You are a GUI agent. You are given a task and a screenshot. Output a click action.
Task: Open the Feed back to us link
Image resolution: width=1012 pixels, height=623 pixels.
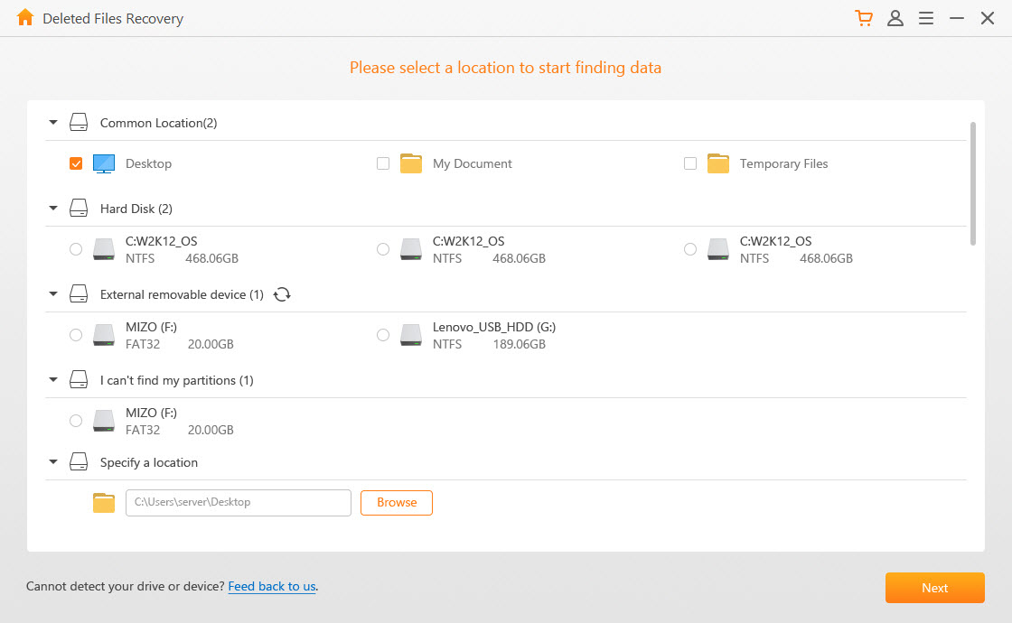271,586
